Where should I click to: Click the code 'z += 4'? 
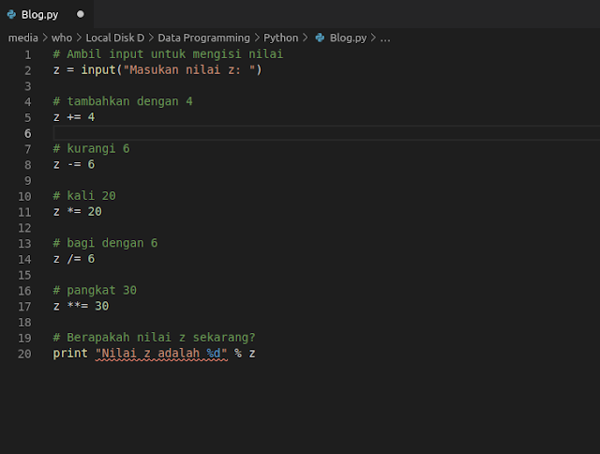point(74,117)
